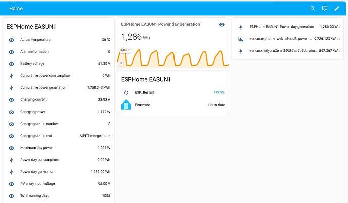Click the pencil edit dashboard icon
This screenshot has height=203, width=348.
(x=337, y=8)
